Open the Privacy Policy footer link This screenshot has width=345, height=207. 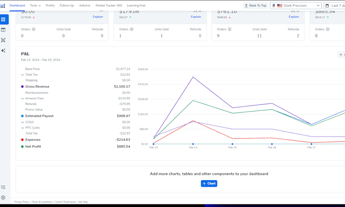21,202
